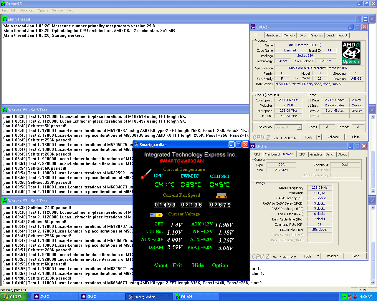Select Mainboard tab in upper CPU-Z

(x=273, y=35)
